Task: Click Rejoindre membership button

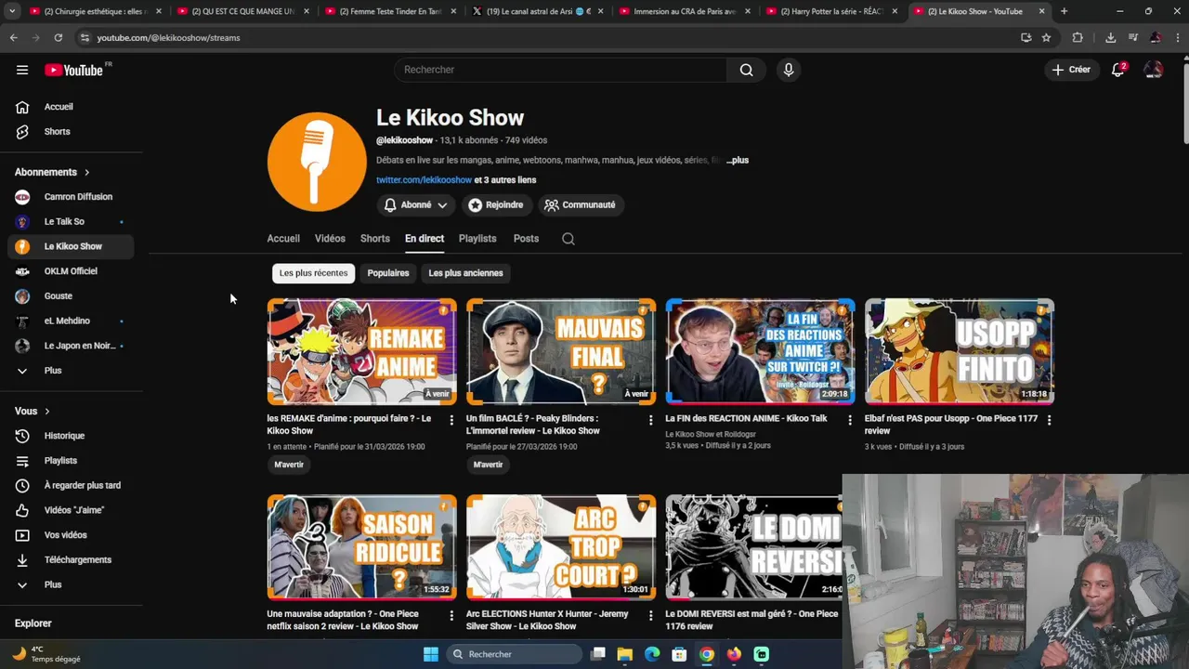Action: coord(496,204)
